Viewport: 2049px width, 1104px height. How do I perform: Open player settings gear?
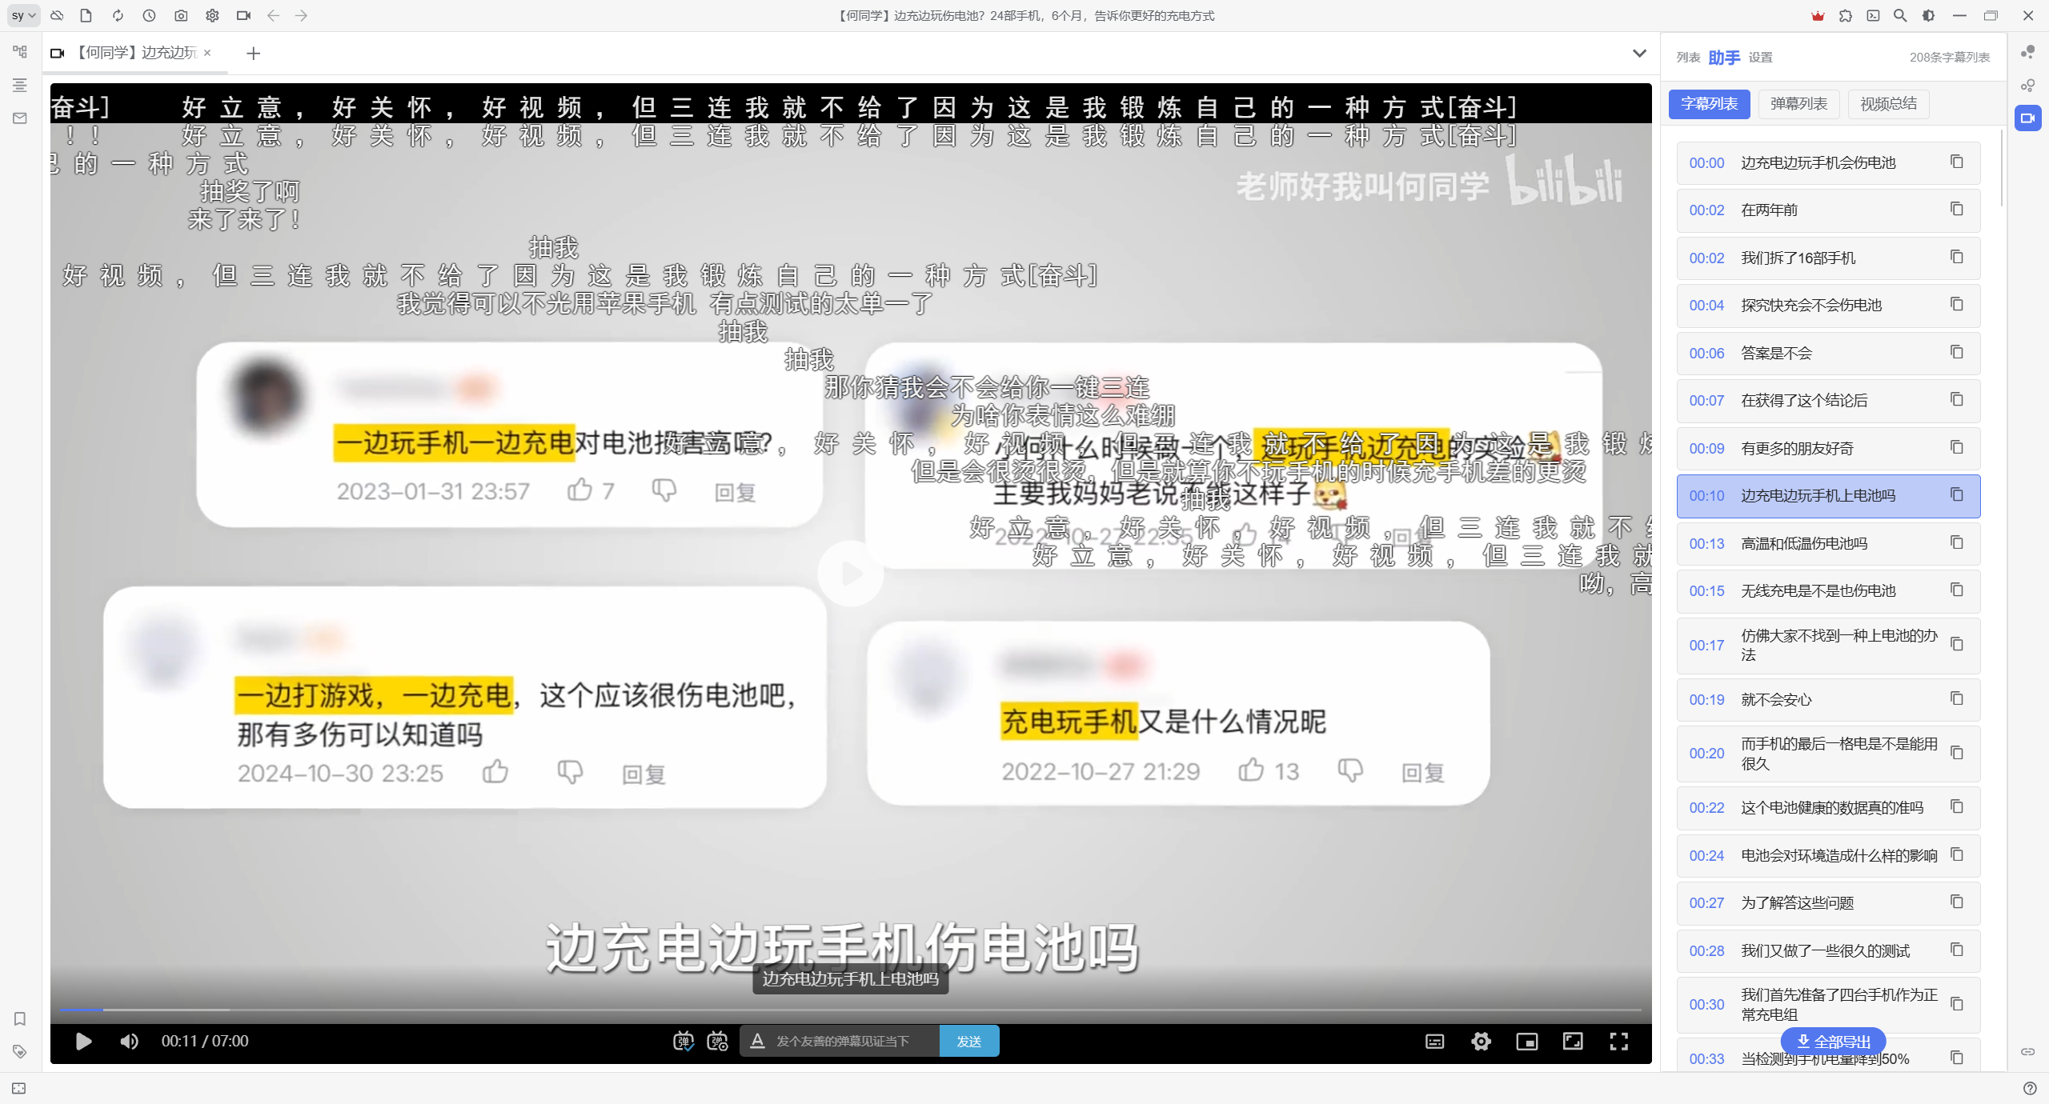coord(1481,1041)
